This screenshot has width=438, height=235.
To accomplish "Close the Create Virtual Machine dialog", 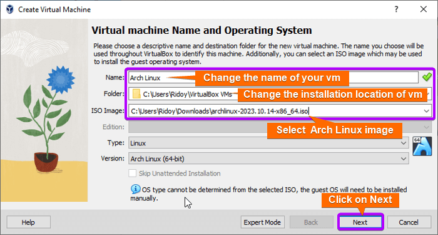I will [423, 9].
